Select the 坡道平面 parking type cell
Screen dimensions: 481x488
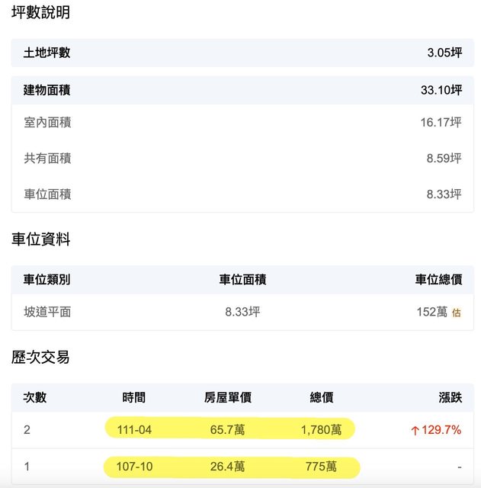[47, 312]
